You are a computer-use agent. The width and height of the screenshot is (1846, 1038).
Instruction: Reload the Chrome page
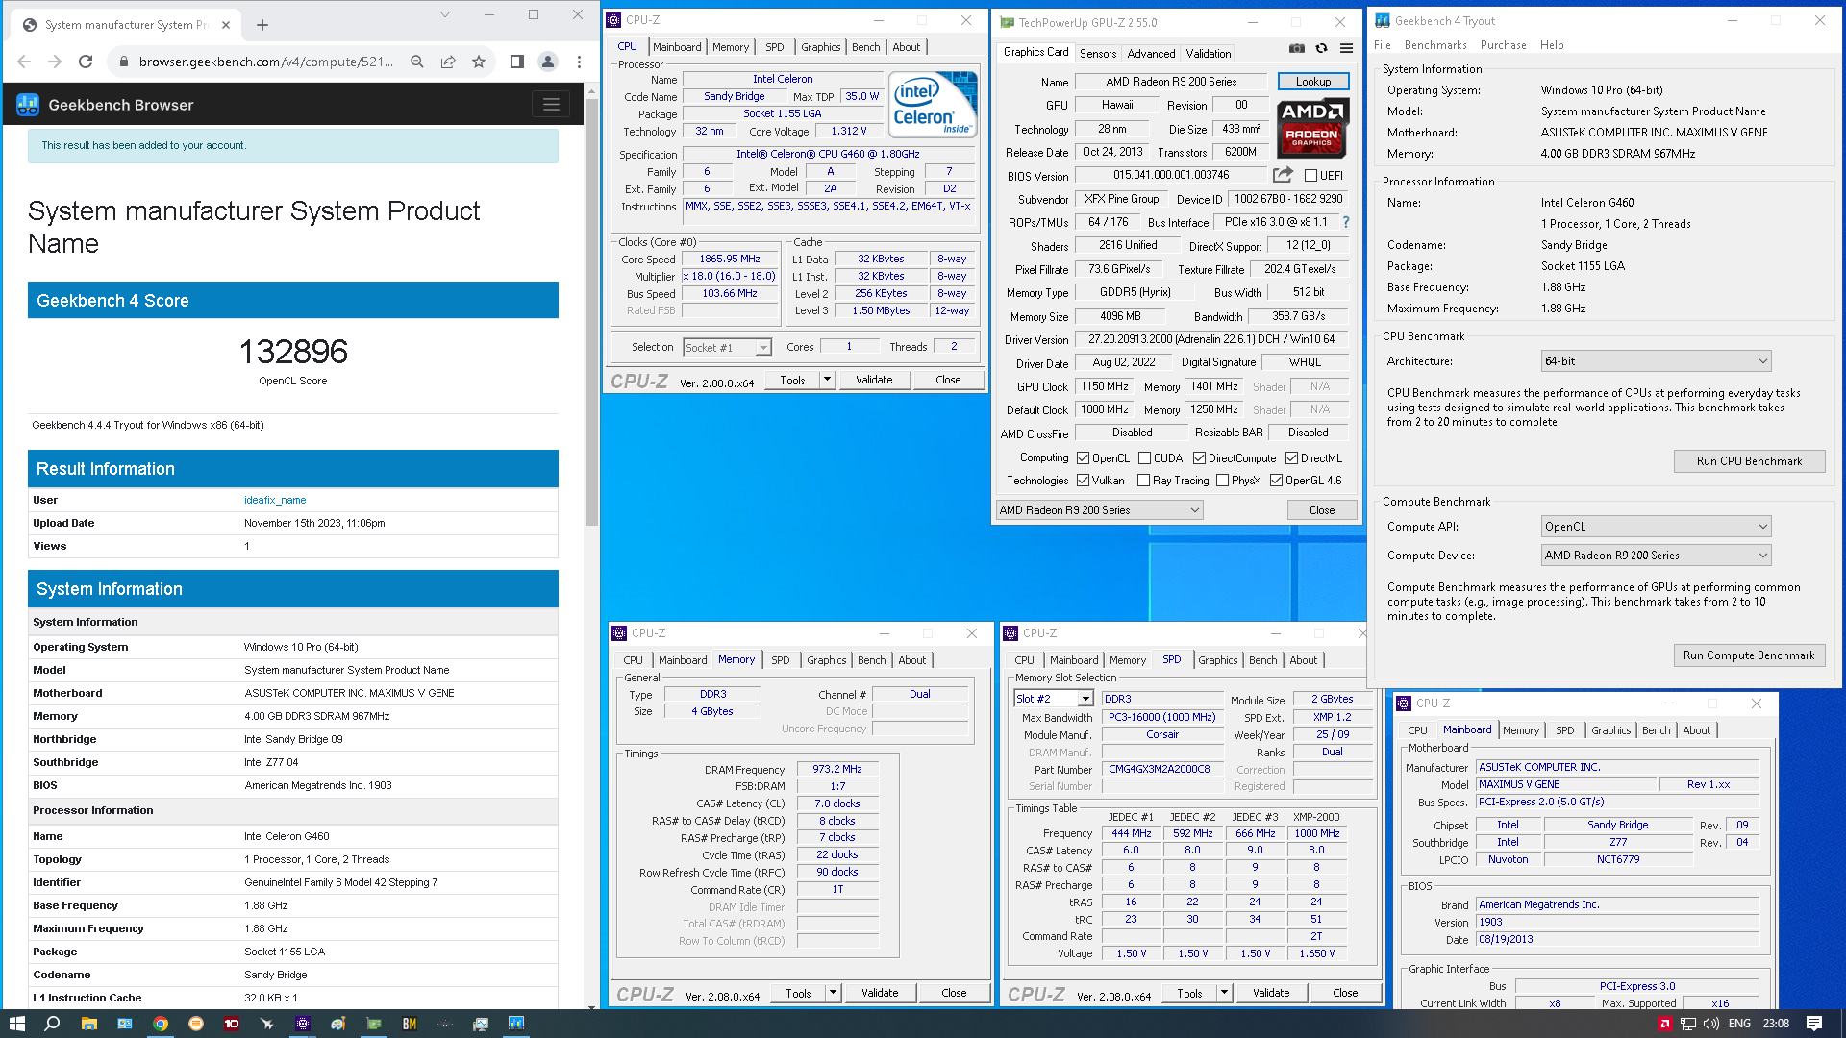coord(86,62)
